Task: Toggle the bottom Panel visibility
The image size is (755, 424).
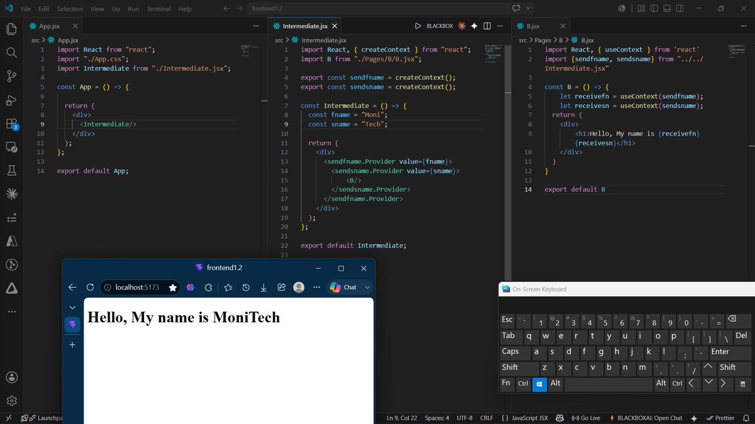Action: point(667,9)
